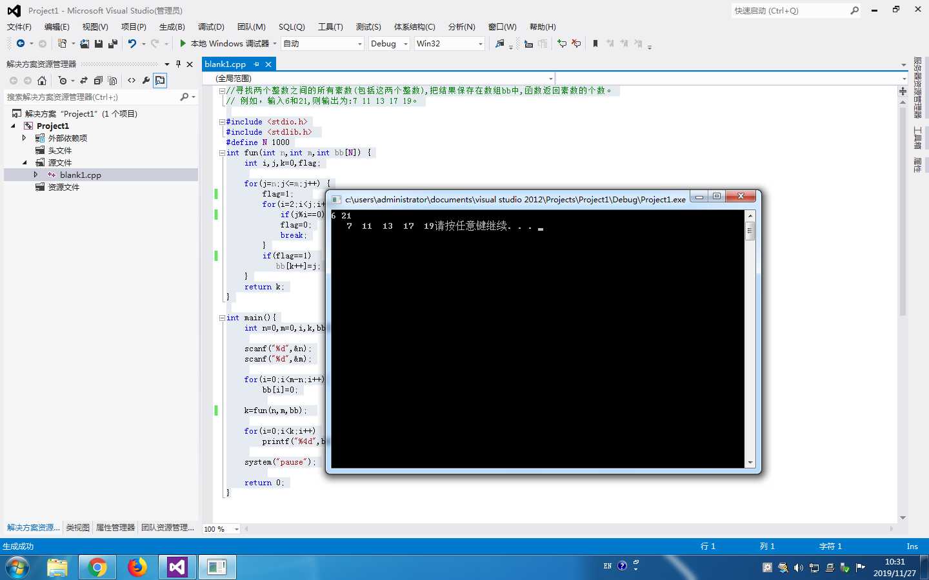929x580 pixels.
Task: Click the Find in Files toolbar icon
Action: 499,43
